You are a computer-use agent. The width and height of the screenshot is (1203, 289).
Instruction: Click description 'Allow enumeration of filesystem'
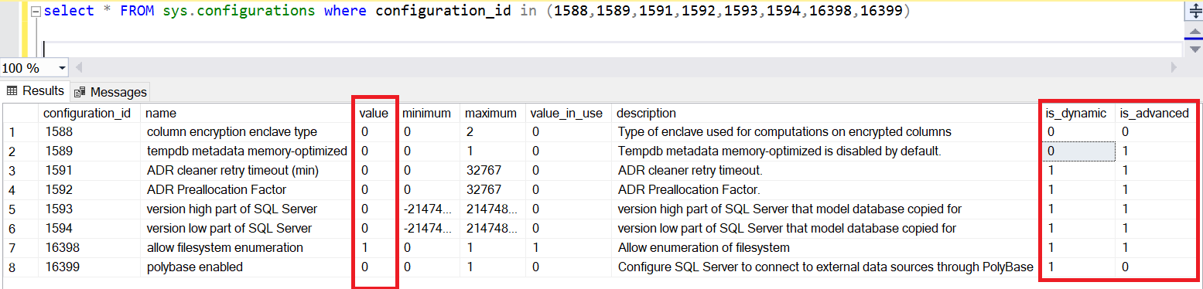(825, 248)
